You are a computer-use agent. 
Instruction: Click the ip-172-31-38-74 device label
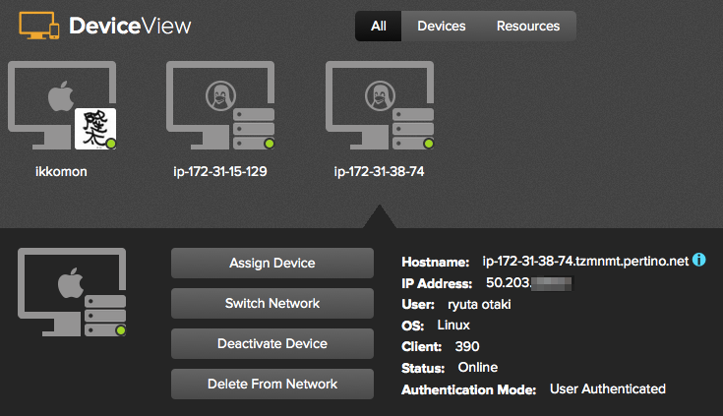pos(379,171)
